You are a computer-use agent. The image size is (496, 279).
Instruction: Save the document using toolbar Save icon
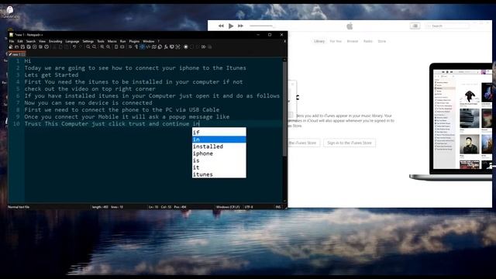coord(22,46)
